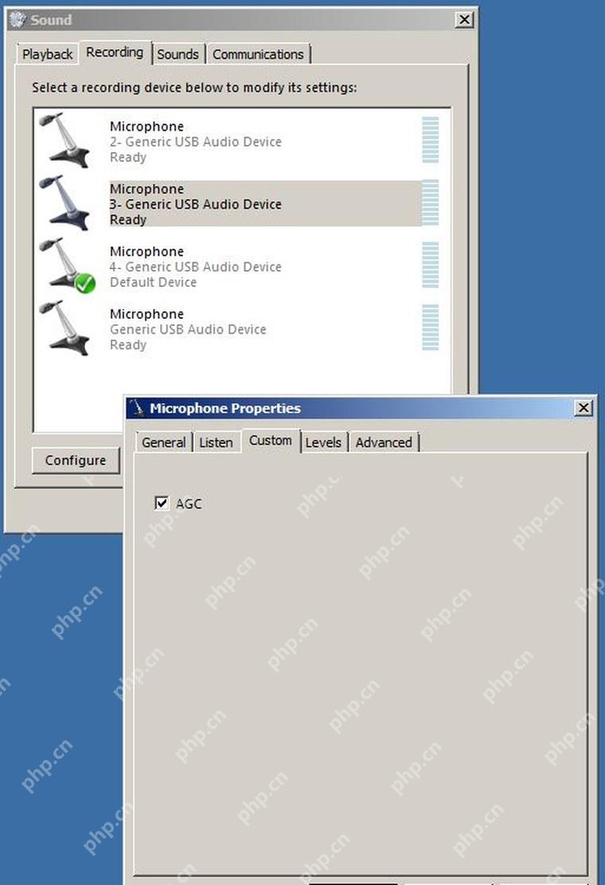Click level meter of 3- Generic USB Audio Device

[x=430, y=202]
